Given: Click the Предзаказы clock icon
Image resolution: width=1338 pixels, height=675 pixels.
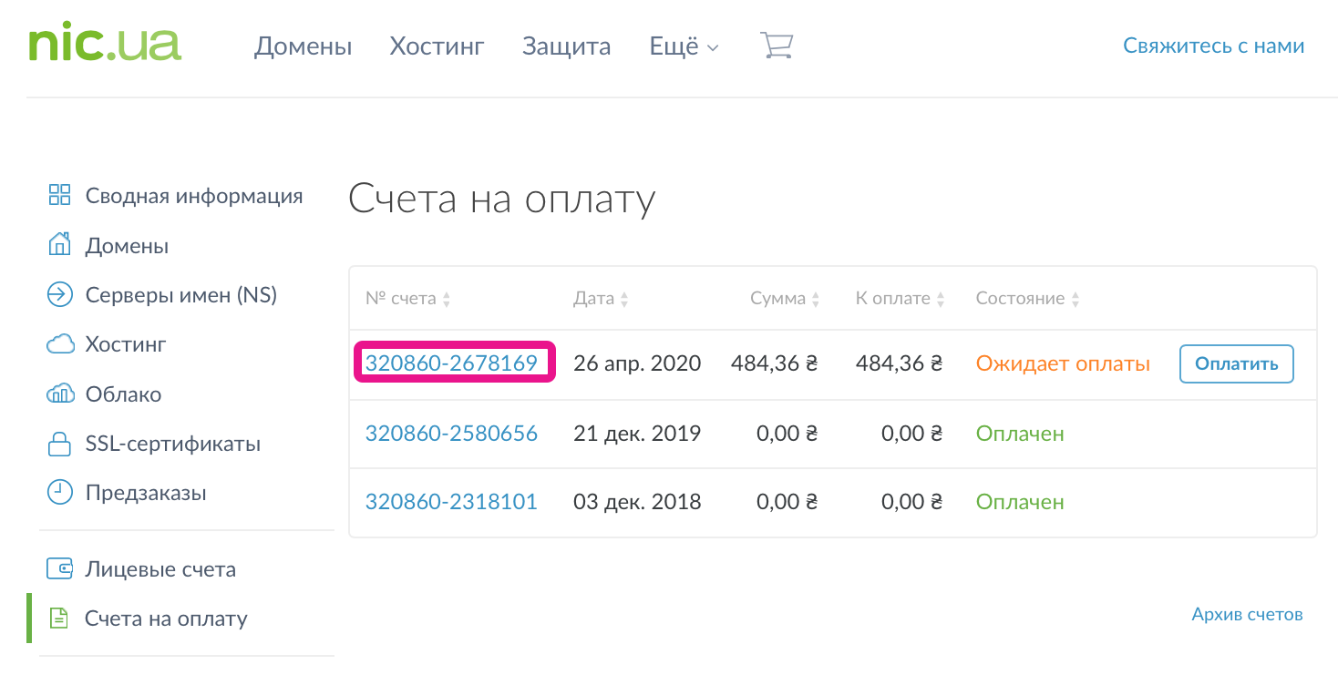Looking at the screenshot, I should 59,493.
